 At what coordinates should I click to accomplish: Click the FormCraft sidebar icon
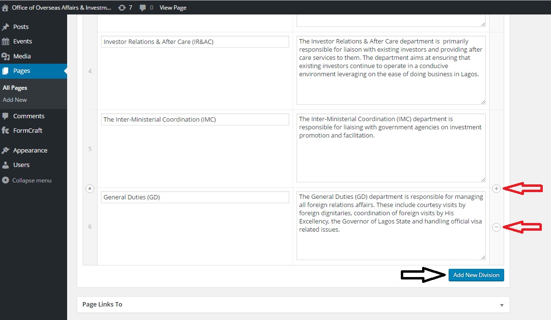pyautogui.click(x=5, y=130)
